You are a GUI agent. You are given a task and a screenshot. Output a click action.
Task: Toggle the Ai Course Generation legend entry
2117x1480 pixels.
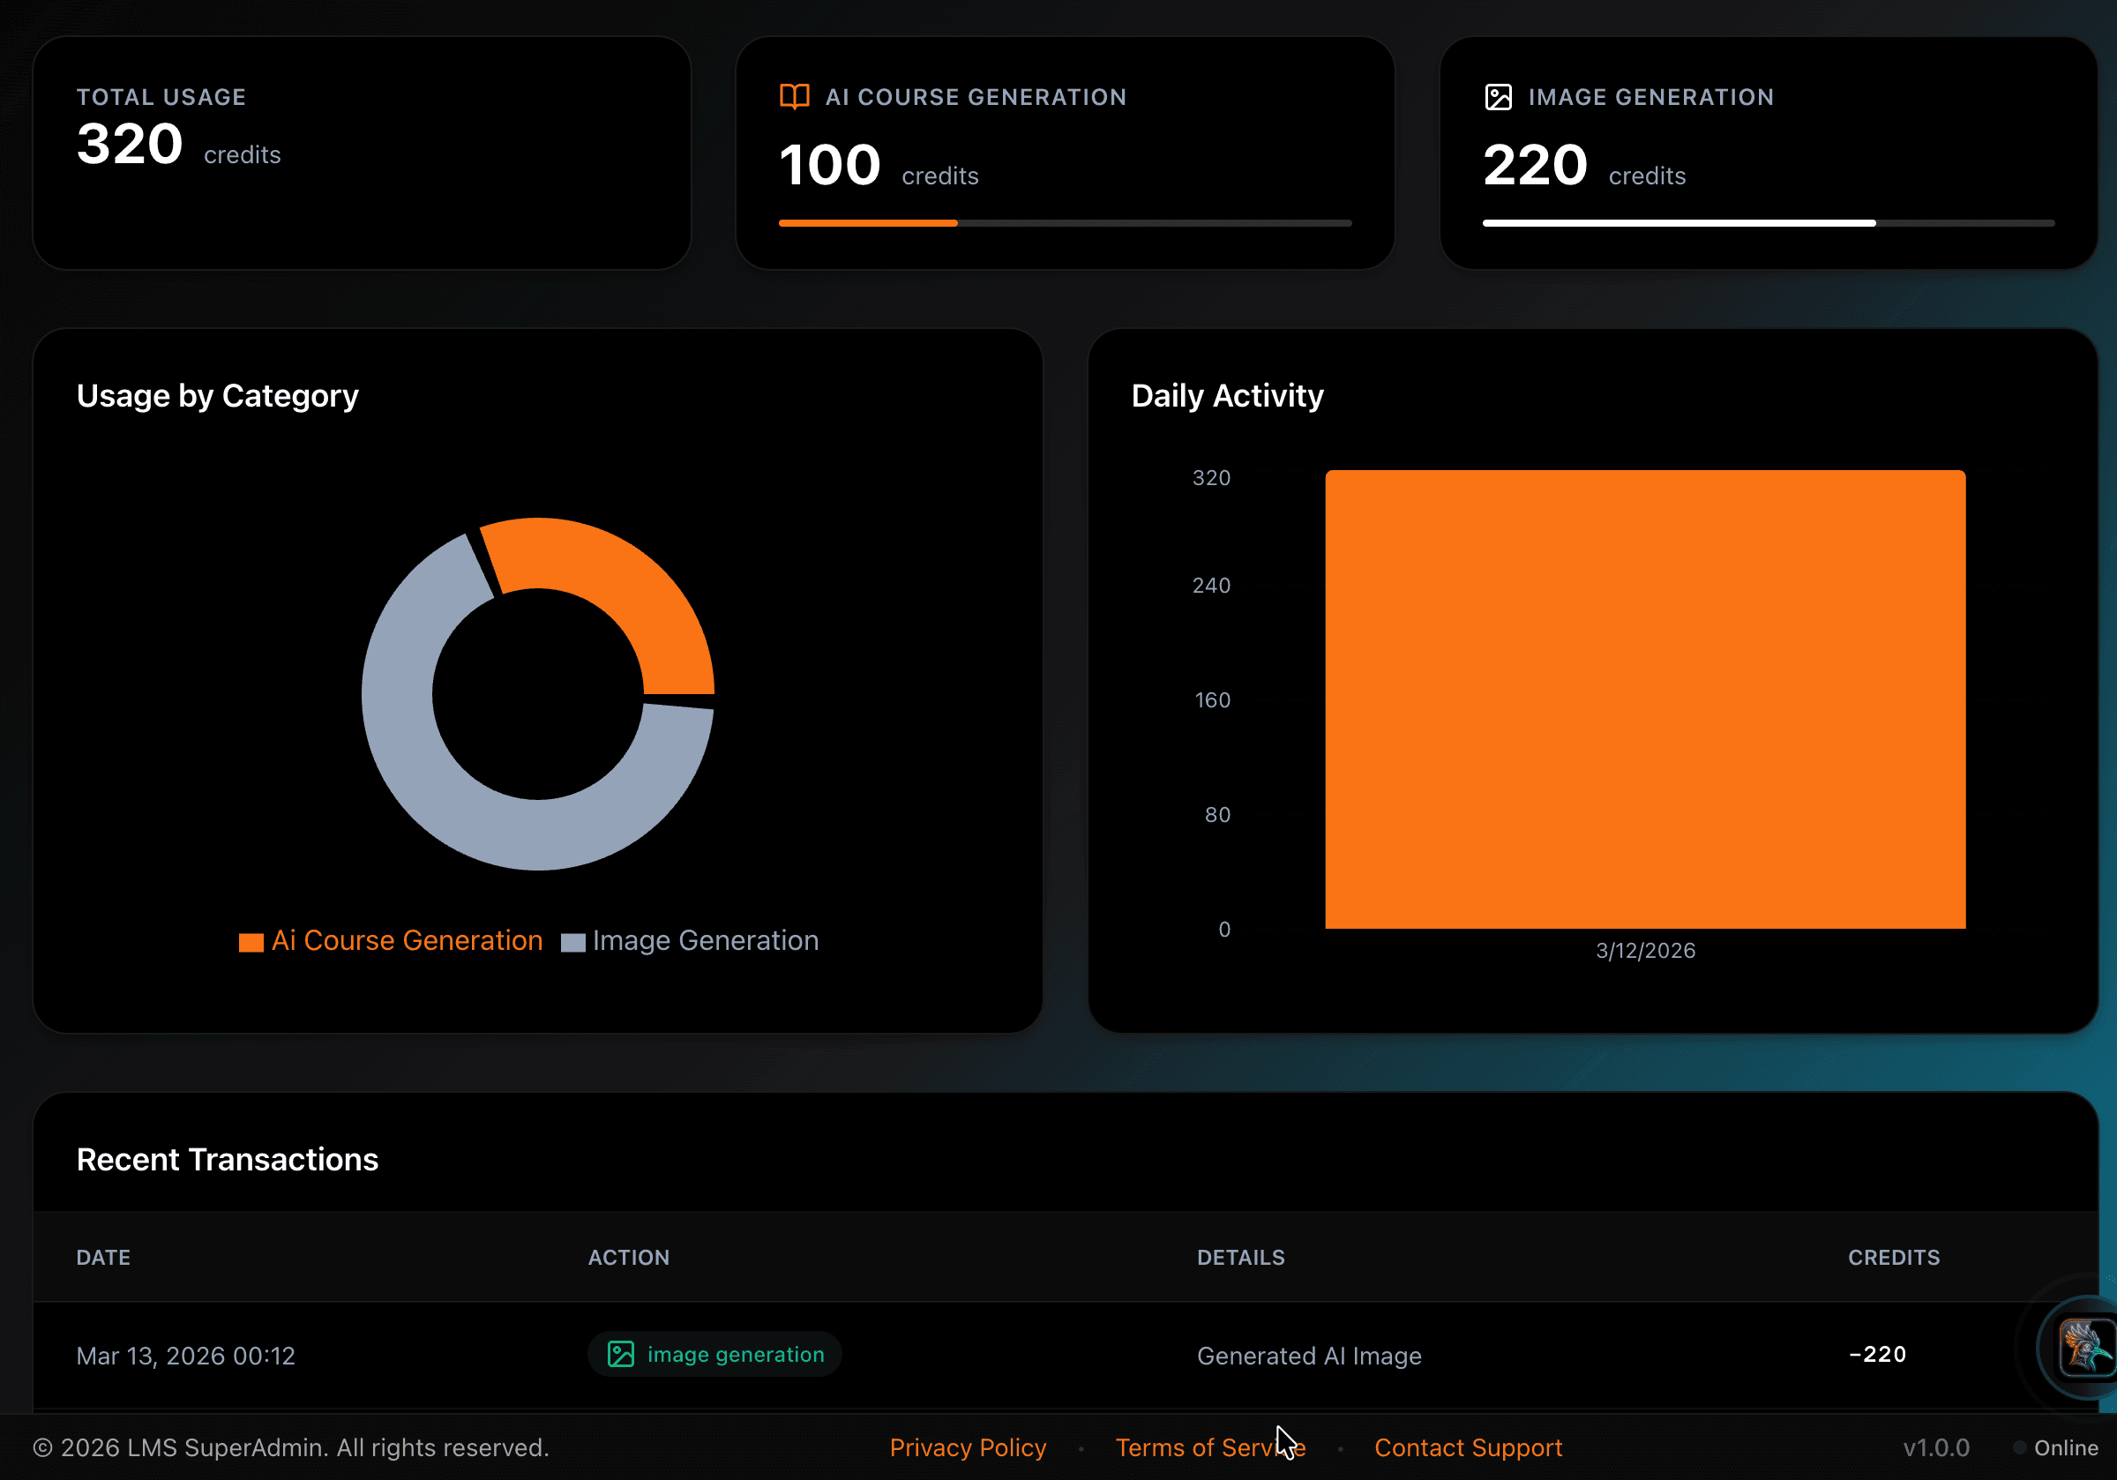click(407, 940)
